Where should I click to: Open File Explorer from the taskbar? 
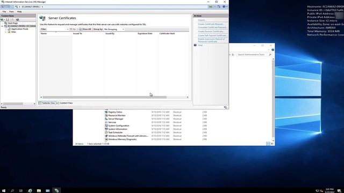click(x=39, y=191)
